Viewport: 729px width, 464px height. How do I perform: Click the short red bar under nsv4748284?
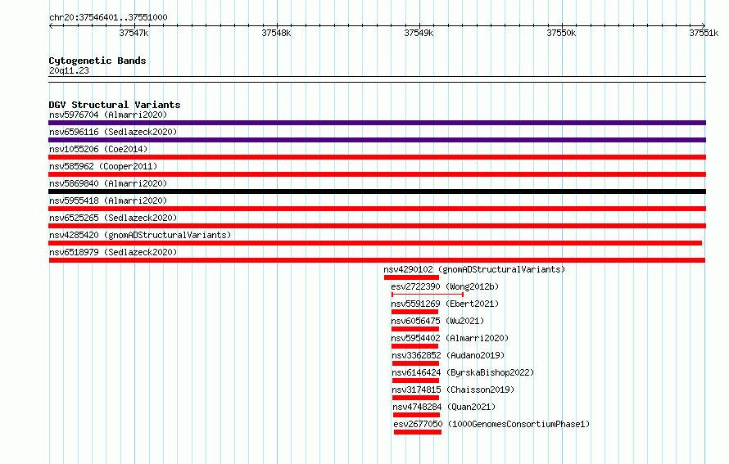(417, 415)
